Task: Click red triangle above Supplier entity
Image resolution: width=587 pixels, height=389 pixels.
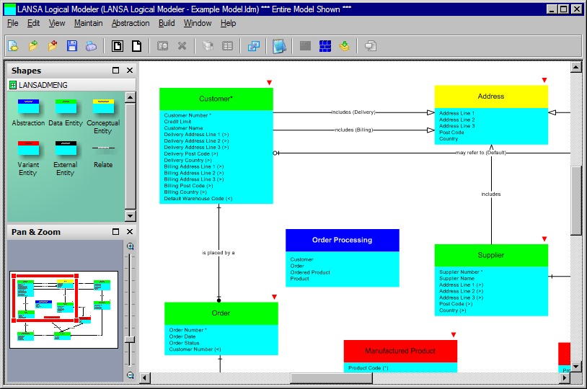Action: [x=544, y=238]
